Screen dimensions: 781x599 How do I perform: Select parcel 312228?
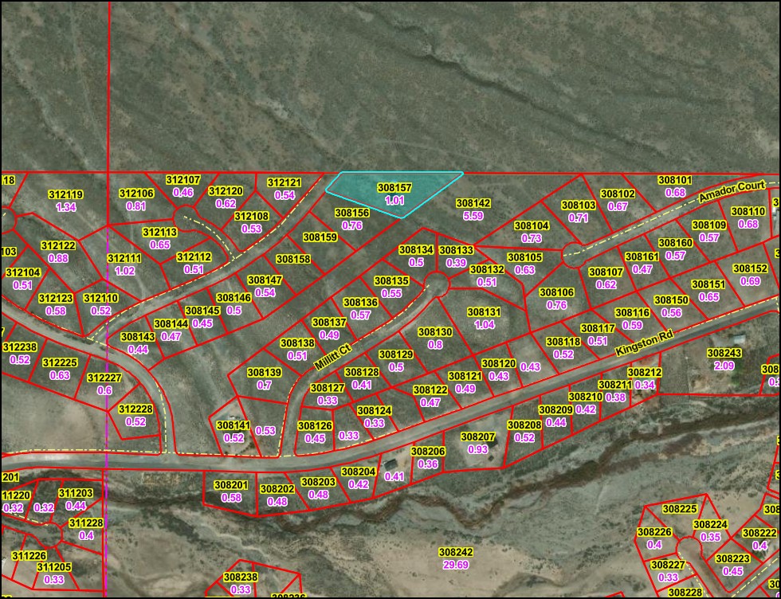click(x=136, y=409)
